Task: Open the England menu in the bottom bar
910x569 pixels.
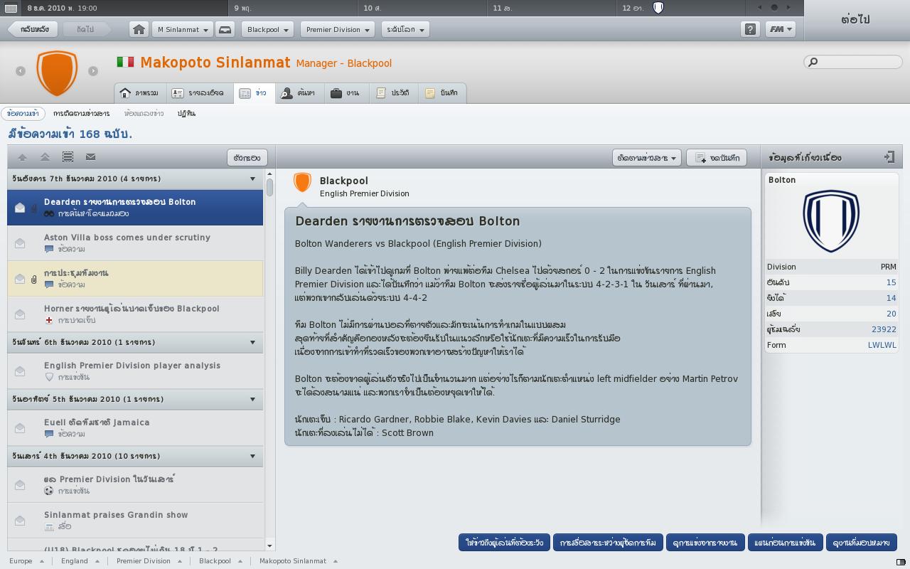Action: tap(80, 561)
